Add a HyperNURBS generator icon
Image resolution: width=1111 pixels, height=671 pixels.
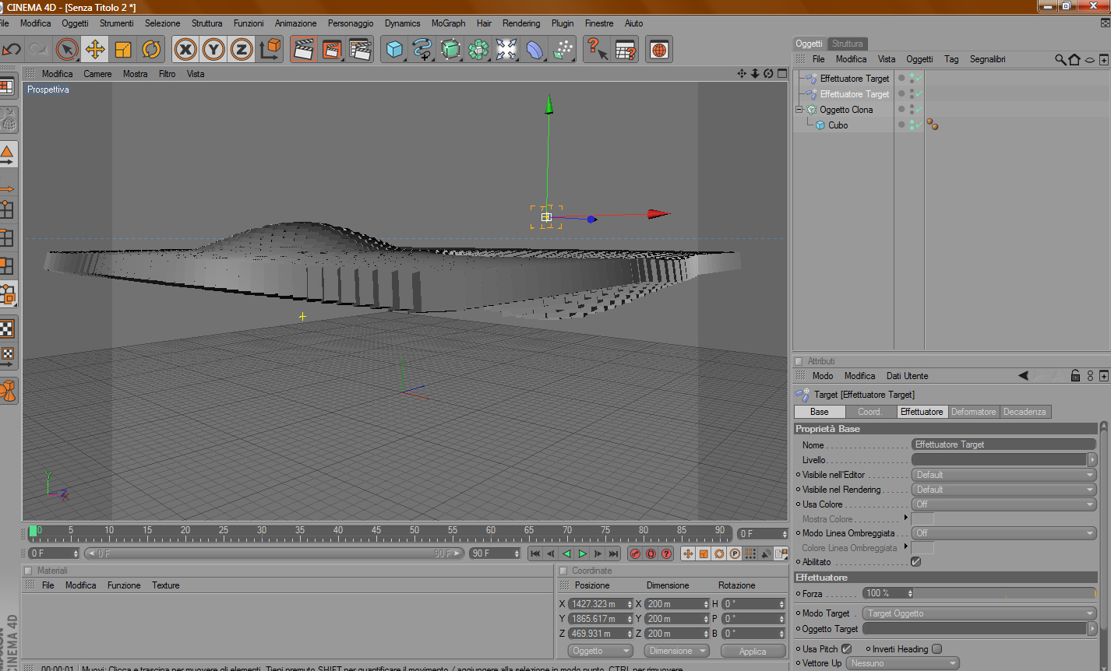451,50
